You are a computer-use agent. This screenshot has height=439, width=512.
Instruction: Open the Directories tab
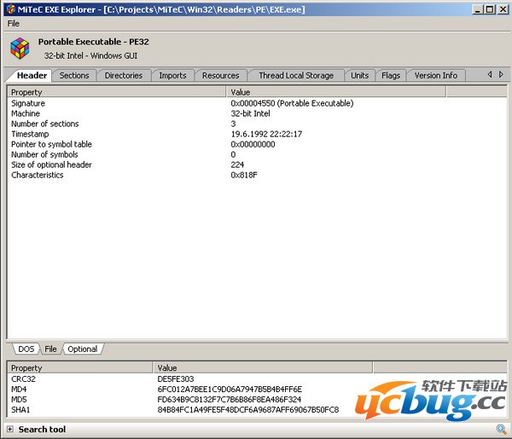point(124,75)
